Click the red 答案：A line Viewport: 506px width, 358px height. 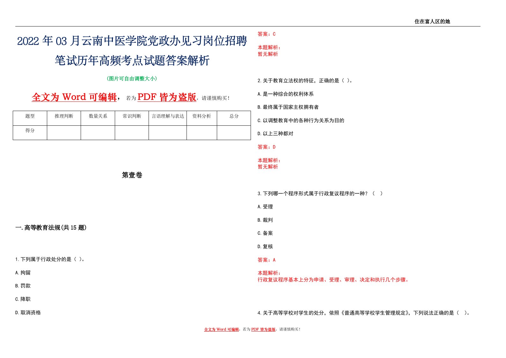267,260
